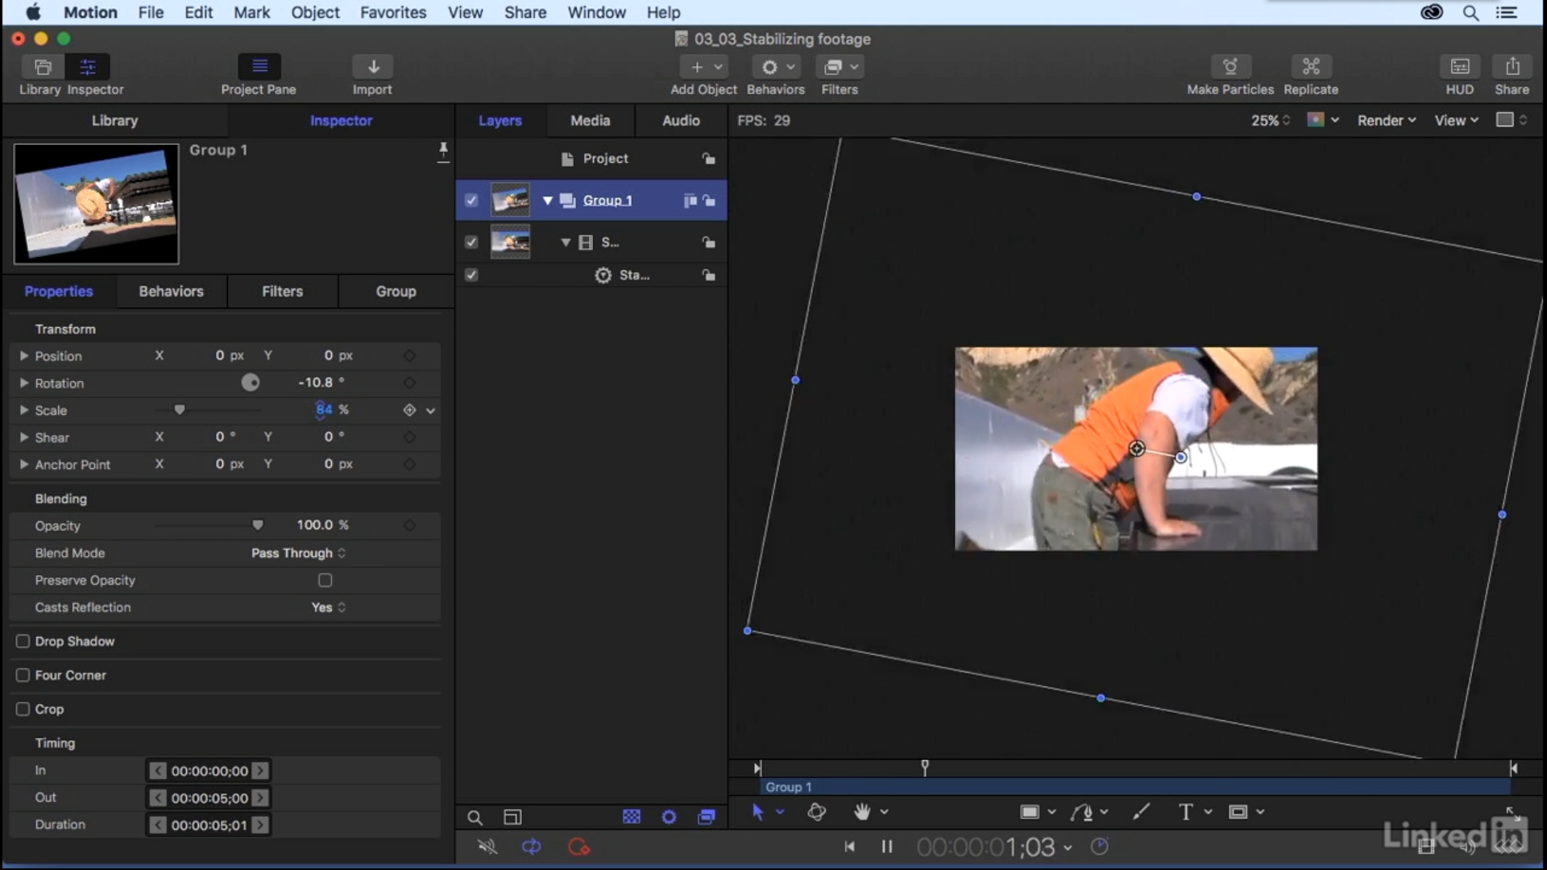Switch to the Library tab
Screen dimensions: 1547x870
114,120
